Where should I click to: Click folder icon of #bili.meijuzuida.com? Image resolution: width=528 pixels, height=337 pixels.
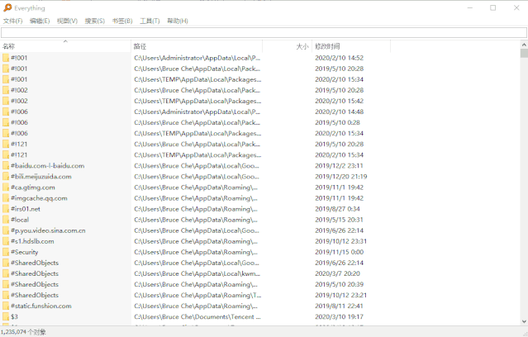[6, 176]
